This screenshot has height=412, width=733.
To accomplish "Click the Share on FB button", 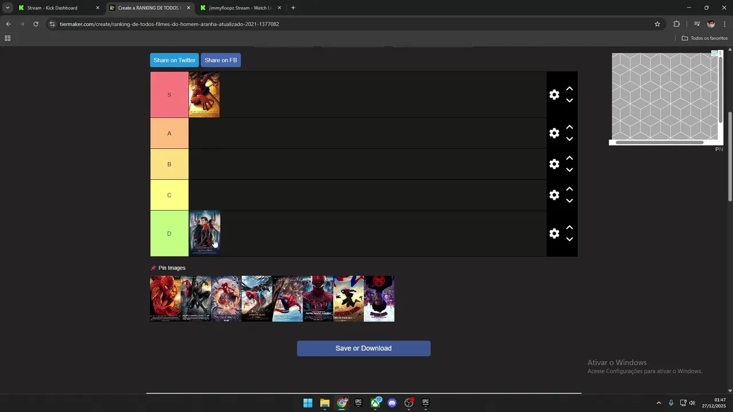I will click(x=220, y=60).
